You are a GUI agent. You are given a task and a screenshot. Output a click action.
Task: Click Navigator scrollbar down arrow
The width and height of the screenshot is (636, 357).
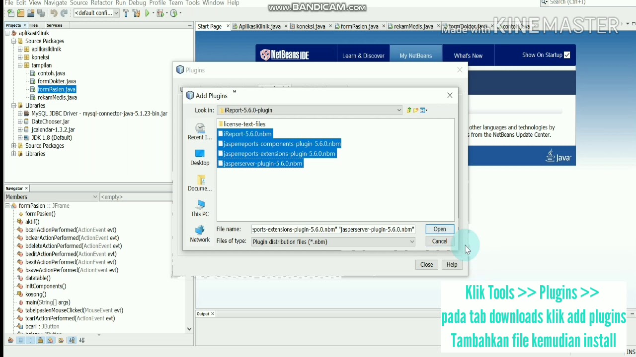pos(189,329)
